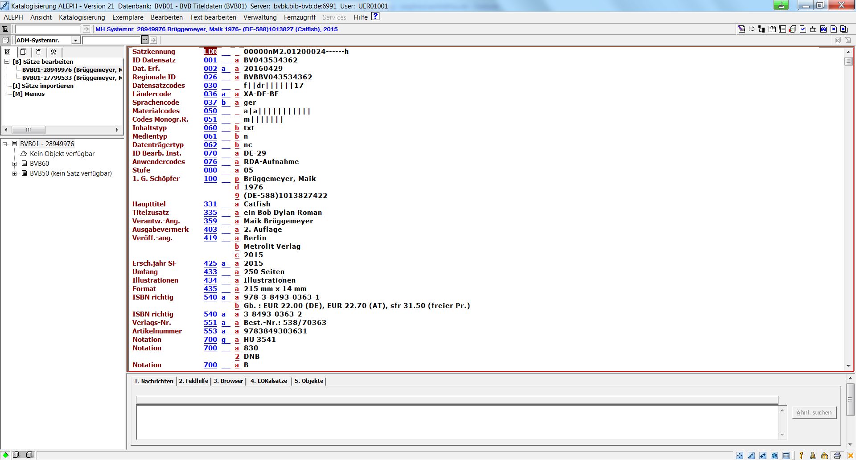Click the binoculars search tab icon
This screenshot has height=460, width=856.
click(x=53, y=52)
